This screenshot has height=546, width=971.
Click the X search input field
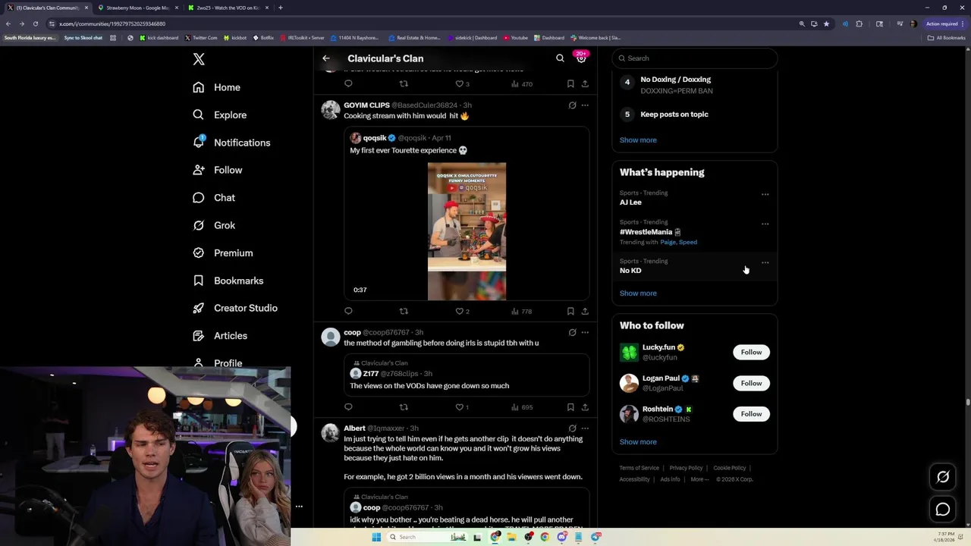coord(695,58)
